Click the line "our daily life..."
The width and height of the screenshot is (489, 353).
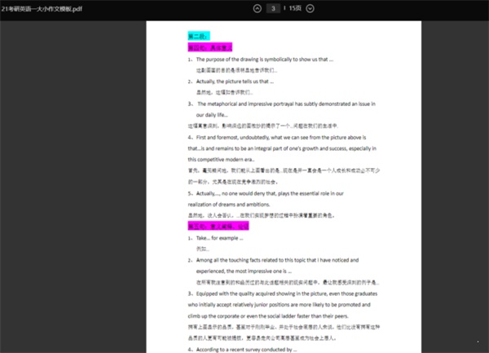[x=212, y=115]
